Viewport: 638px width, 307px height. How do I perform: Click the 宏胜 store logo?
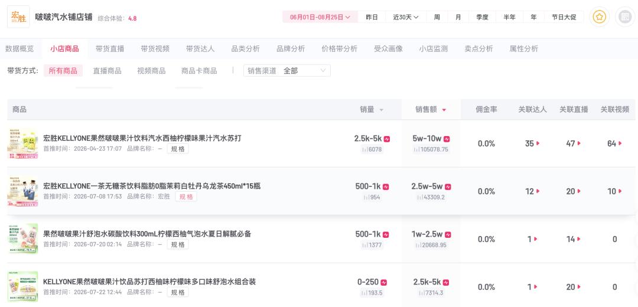(18, 17)
